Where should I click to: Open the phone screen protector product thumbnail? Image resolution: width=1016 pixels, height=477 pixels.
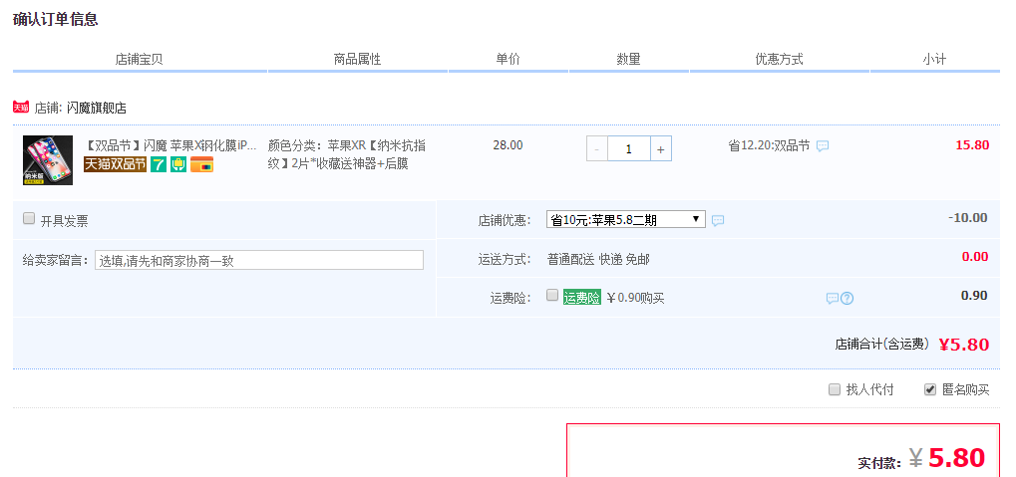coord(48,160)
